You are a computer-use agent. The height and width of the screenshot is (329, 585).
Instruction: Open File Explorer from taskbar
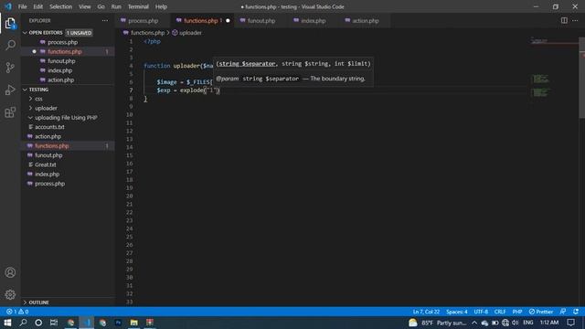(134, 323)
